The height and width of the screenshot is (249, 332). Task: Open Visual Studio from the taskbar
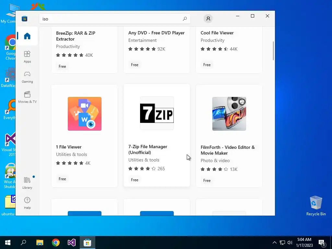pyautogui.click(x=72, y=243)
